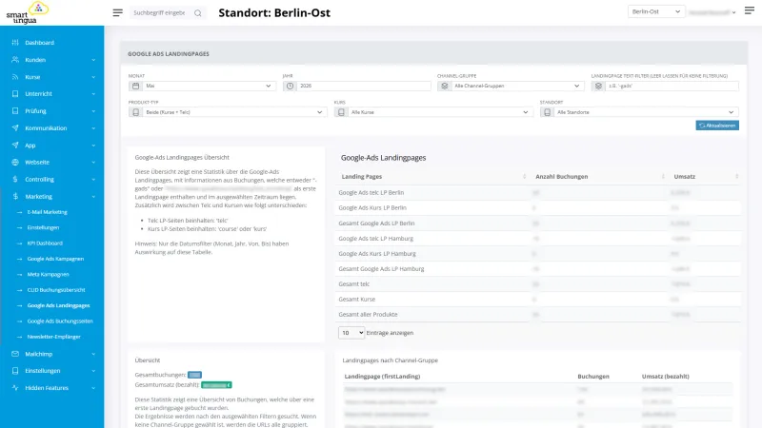Click the Prüfung icon in the sidebar
762x428 pixels.
(x=15, y=110)
